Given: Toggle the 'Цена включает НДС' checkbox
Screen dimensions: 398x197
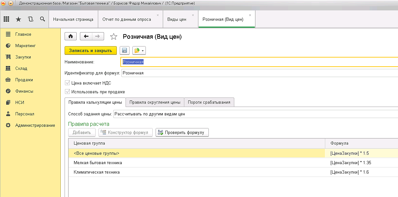Looking at the screenshot, I should pos(68,83).
